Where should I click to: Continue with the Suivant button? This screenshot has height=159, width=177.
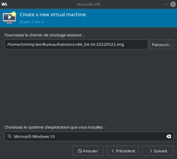[158, 151]
